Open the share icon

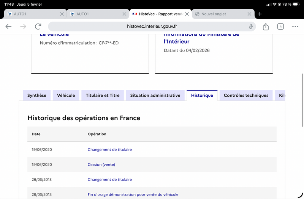tap(266, 27)
